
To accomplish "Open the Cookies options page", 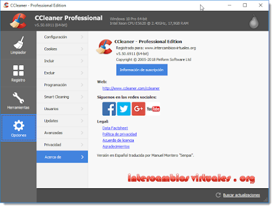I will 62,49.
